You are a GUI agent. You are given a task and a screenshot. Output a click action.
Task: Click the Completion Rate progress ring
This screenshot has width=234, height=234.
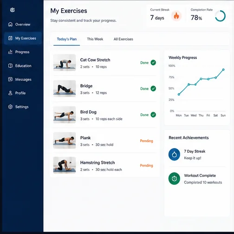click(x=220, y=16)
